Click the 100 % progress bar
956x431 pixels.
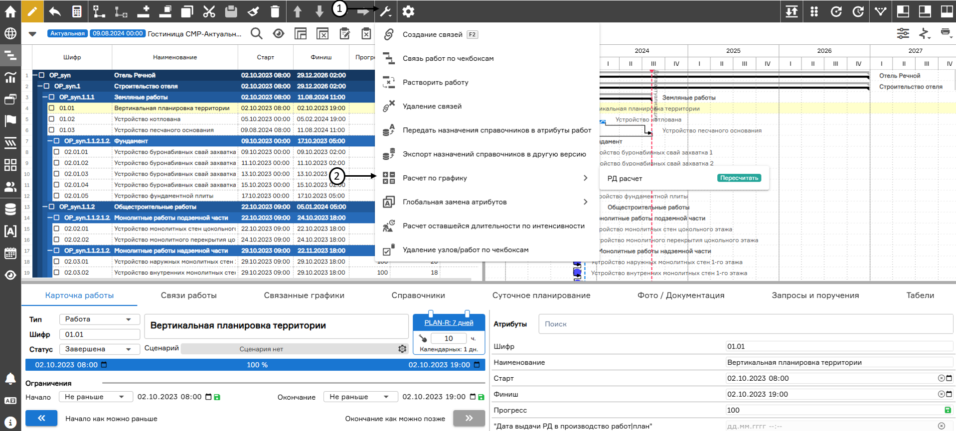[255, 365]
